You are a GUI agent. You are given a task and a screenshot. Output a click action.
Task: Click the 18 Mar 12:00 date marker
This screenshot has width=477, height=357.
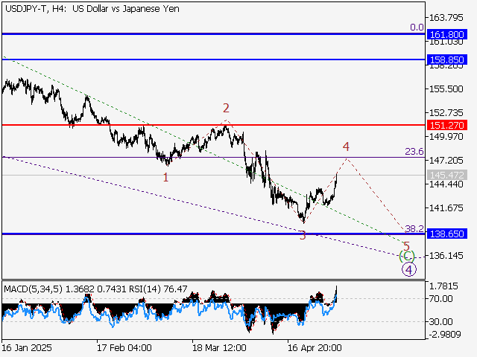[219, 347]
